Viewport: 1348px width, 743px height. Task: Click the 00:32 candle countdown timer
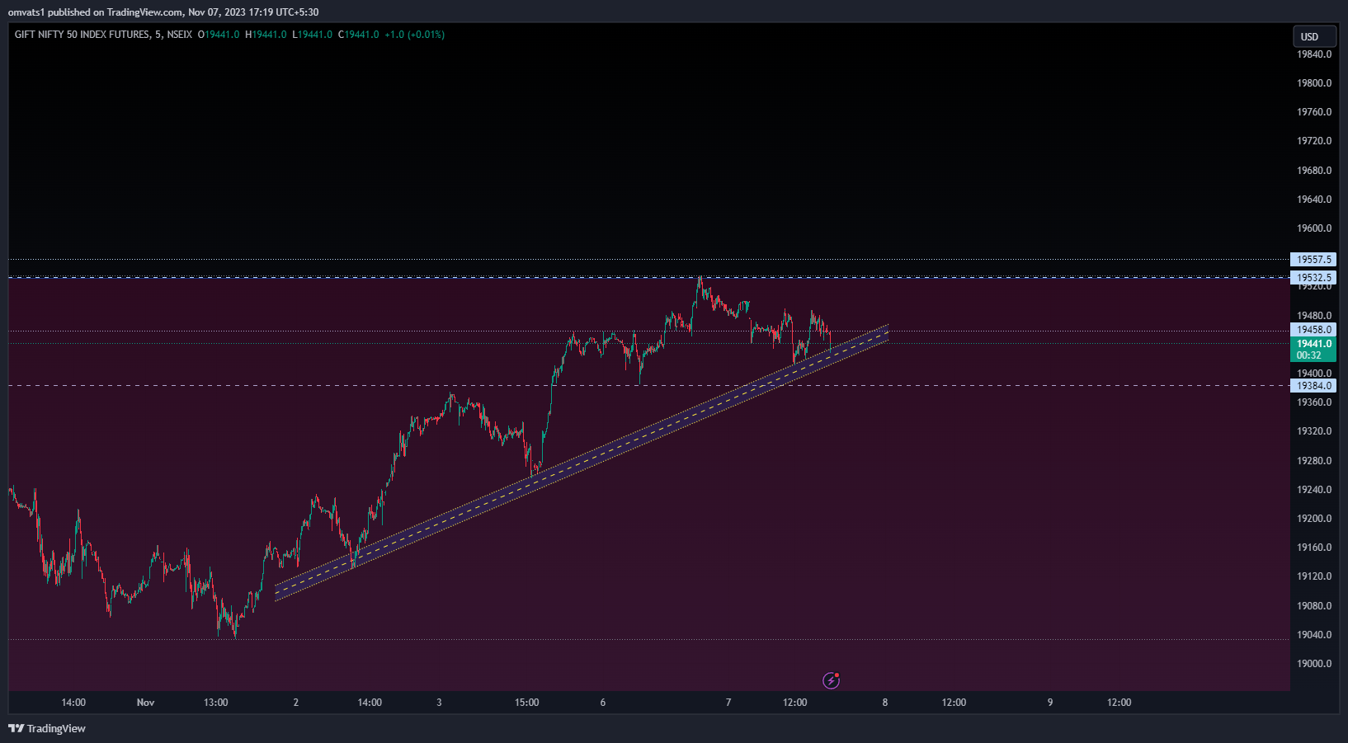[1309, 355]
